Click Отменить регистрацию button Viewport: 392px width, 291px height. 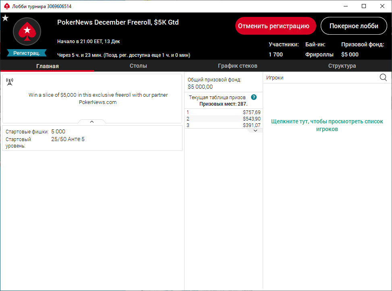coord(276,26)
